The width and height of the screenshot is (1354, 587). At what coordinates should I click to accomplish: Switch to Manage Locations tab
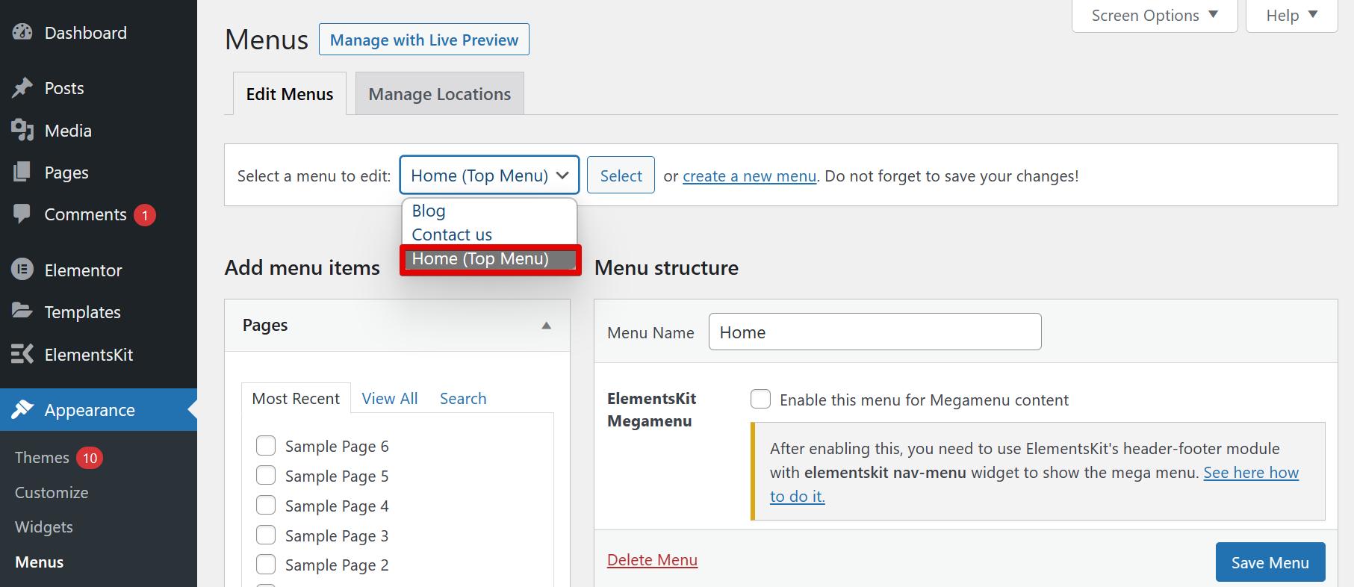(439, 94)
